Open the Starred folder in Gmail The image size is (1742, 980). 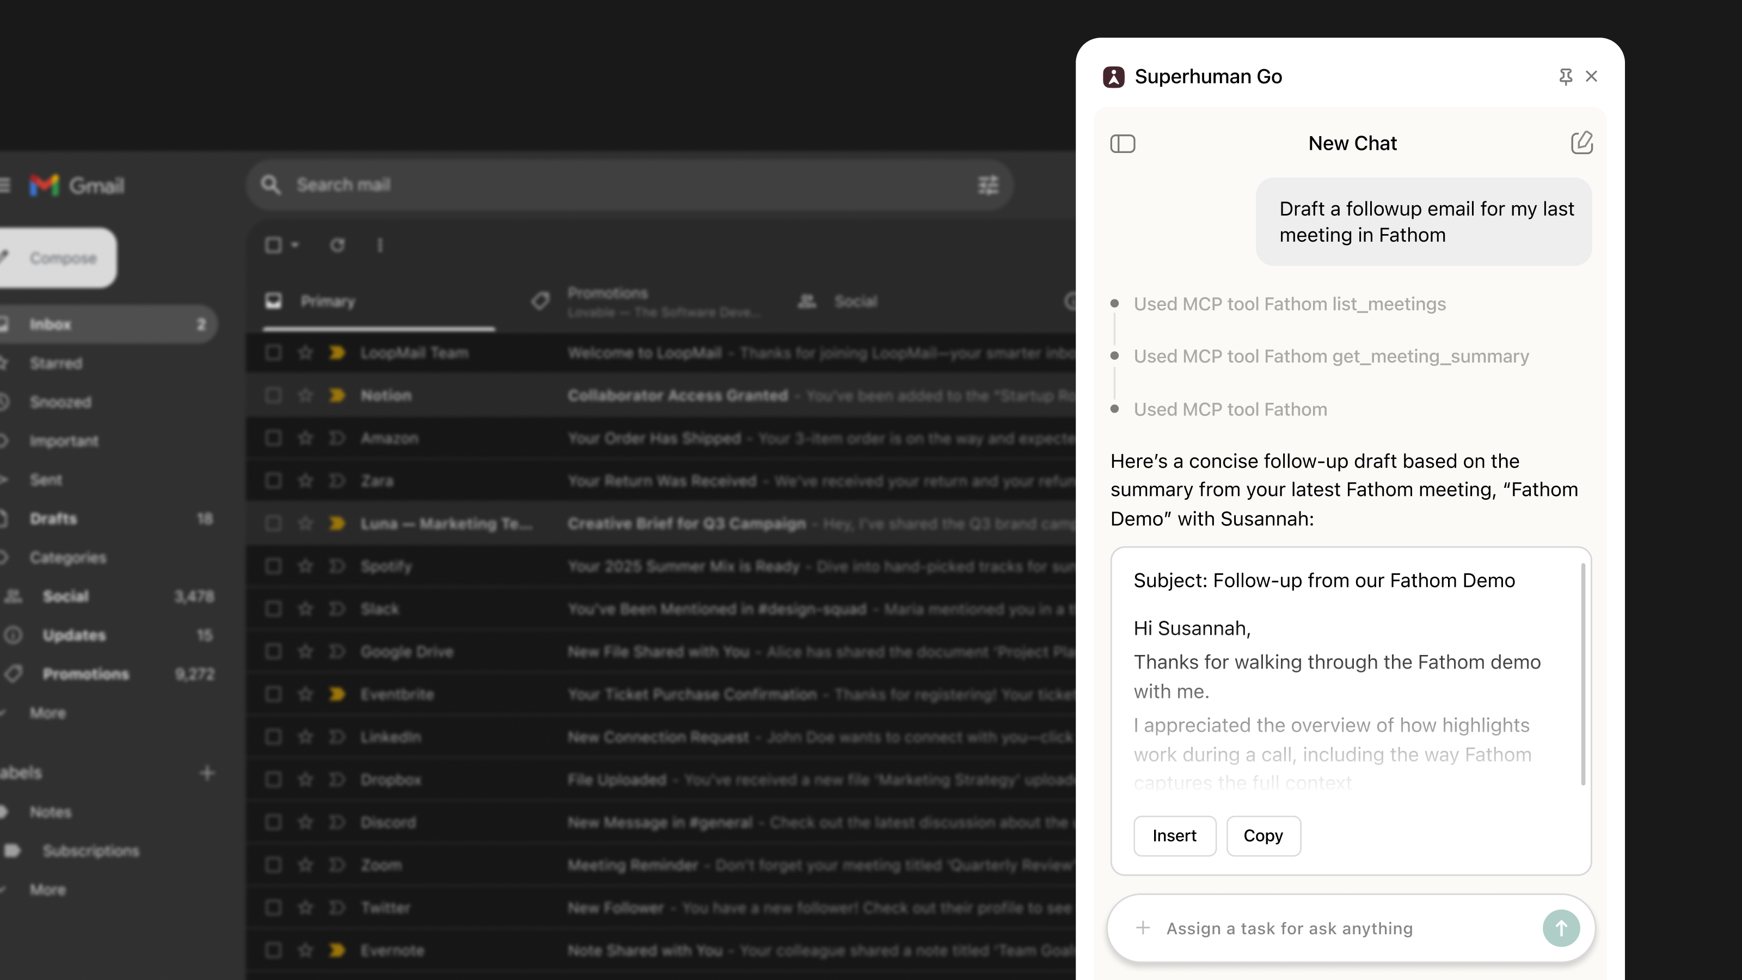pyautogui.click(x=56, y=363)
